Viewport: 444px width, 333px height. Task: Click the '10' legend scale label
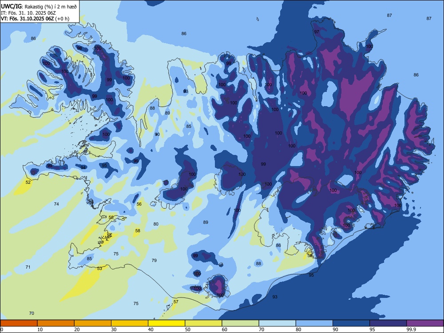[x=40, y=329]
